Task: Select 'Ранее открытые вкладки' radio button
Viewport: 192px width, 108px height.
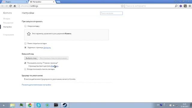Action: [25, 43]
